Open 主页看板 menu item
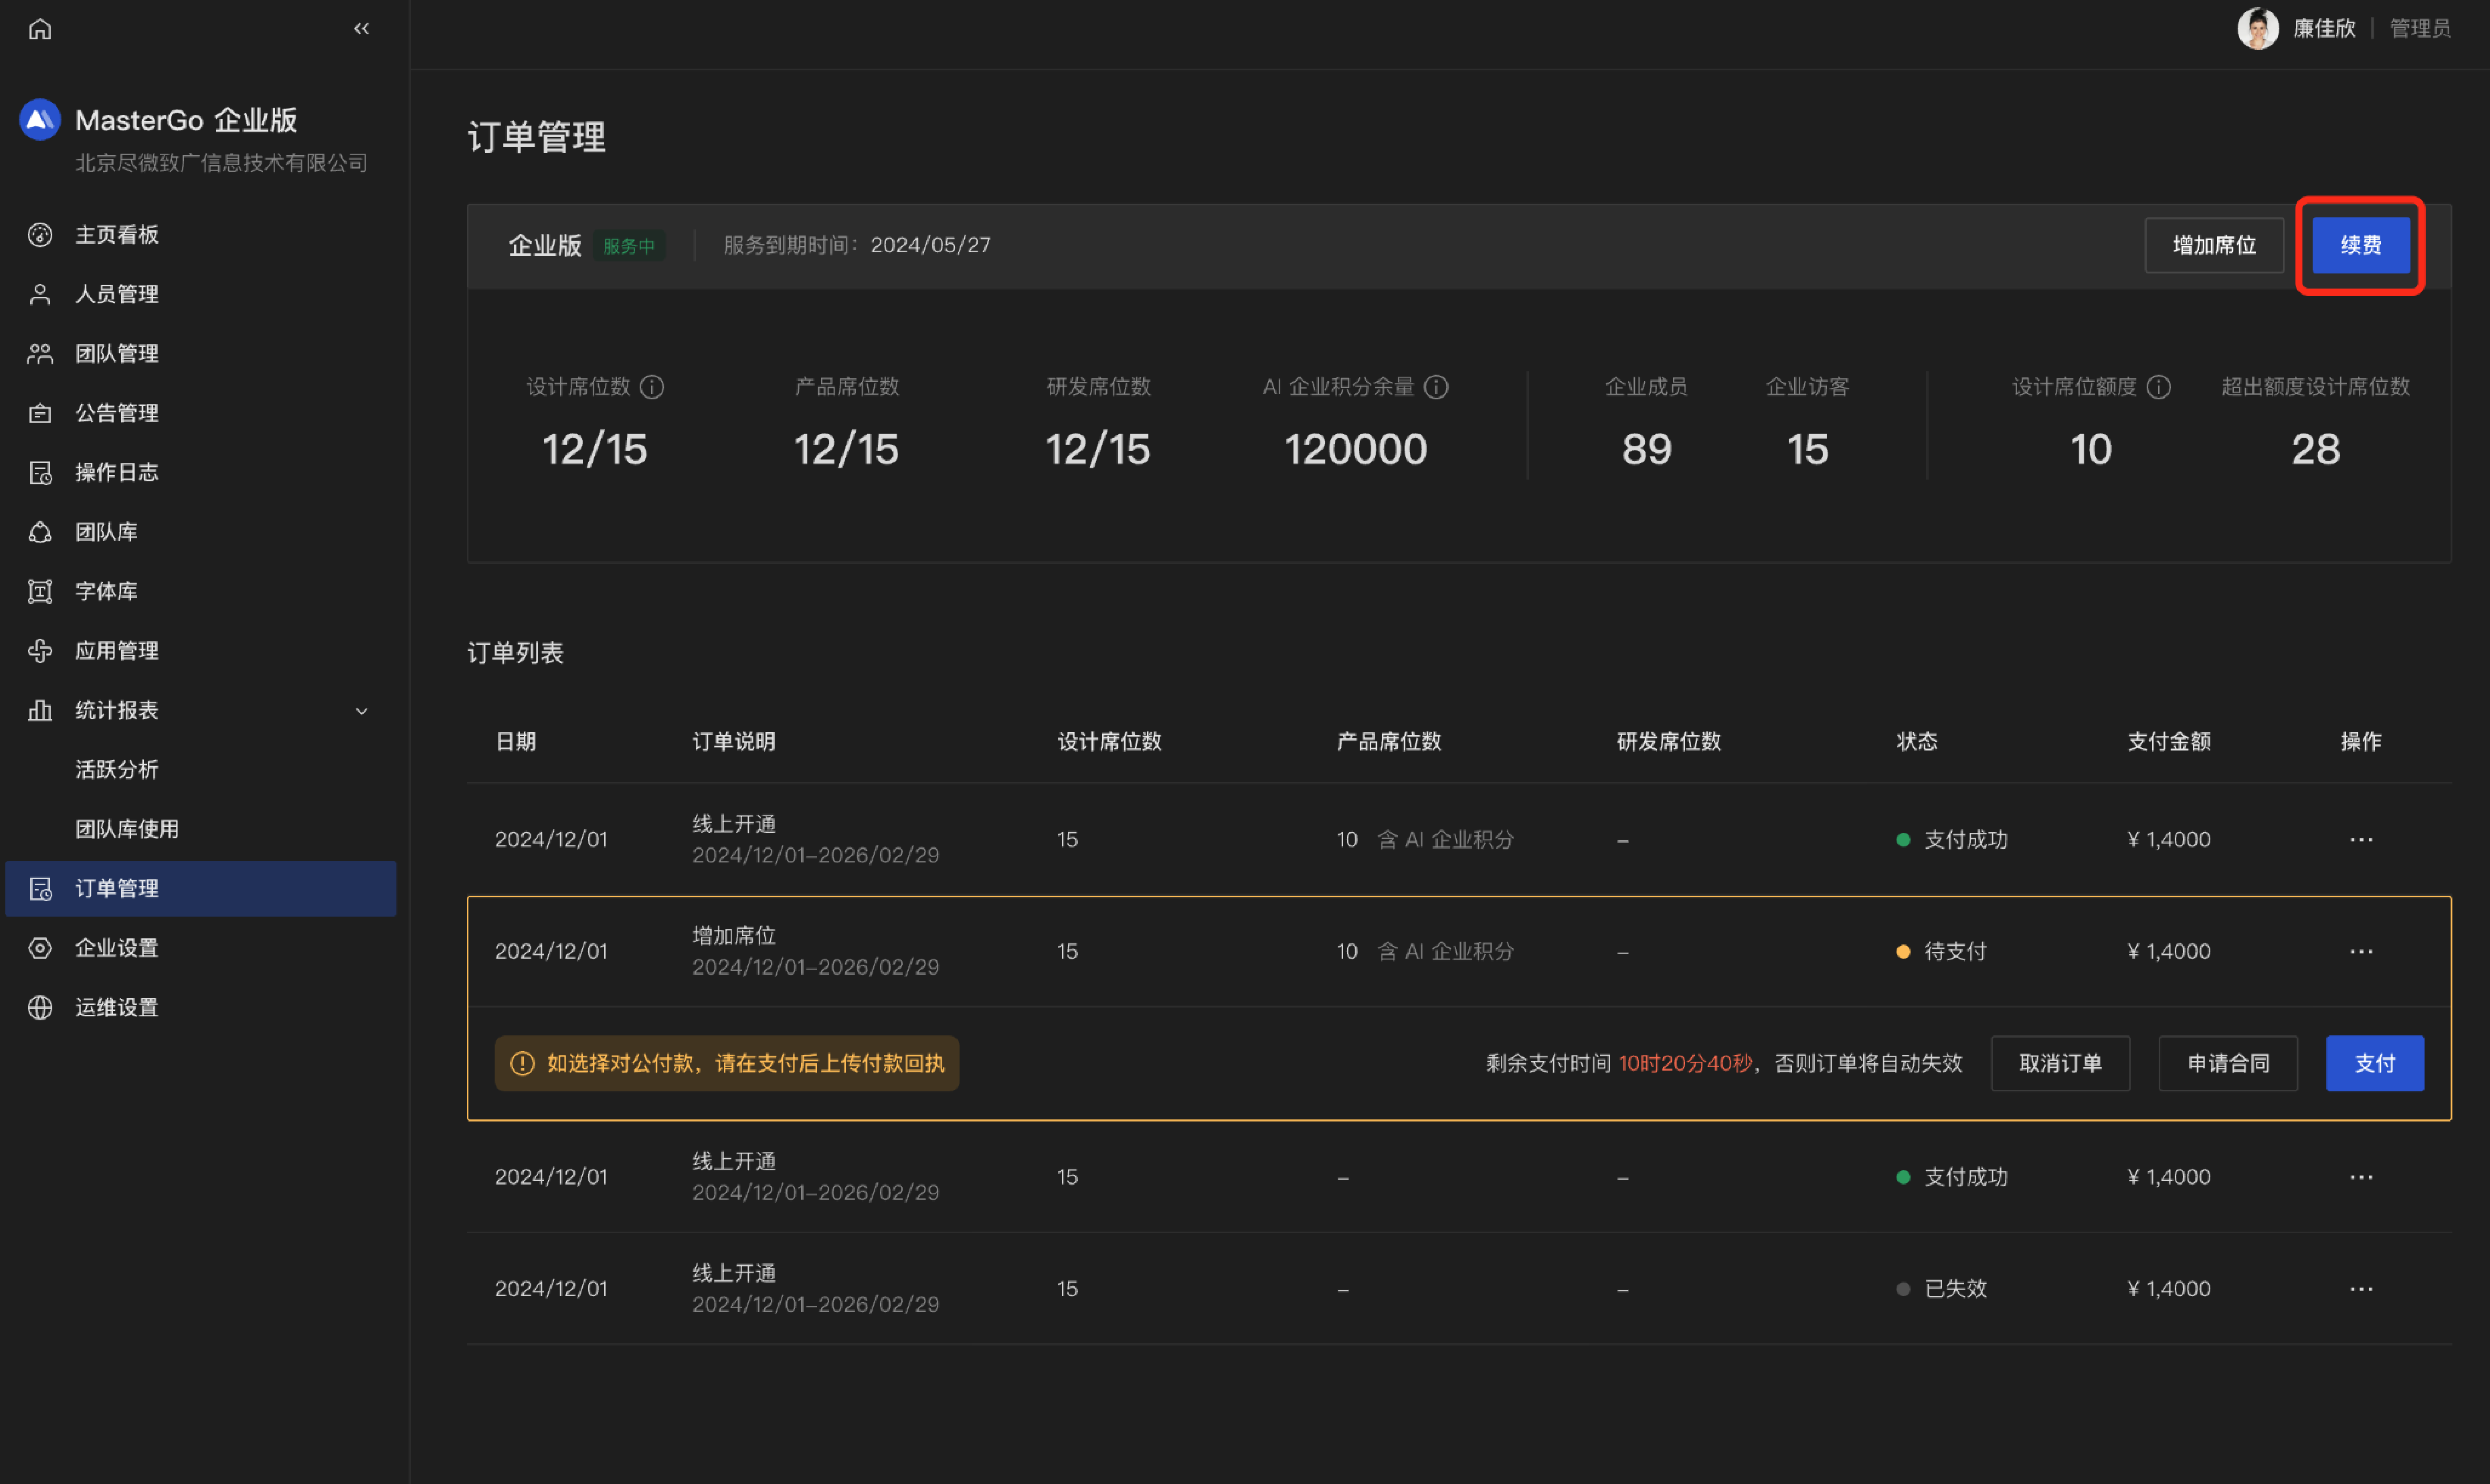Viewport: 2490px width, 1484px height. tap(200, 235)
